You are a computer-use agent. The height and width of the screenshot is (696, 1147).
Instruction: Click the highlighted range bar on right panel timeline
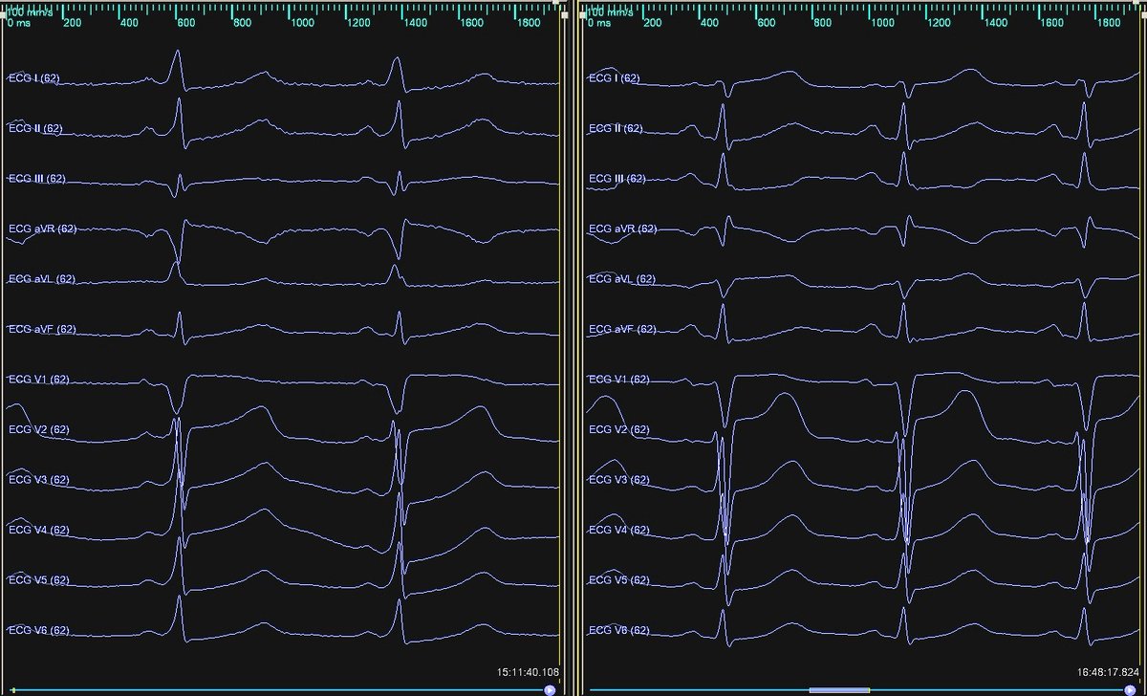coord(839,689)
